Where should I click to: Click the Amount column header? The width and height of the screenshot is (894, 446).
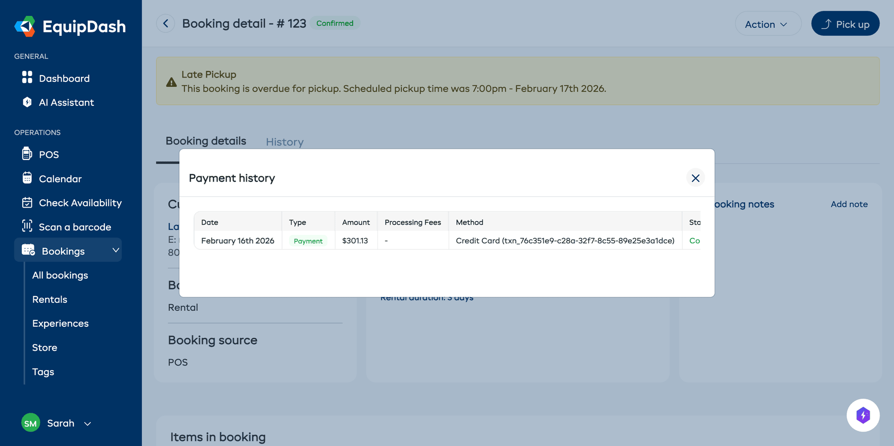(356, 223)
